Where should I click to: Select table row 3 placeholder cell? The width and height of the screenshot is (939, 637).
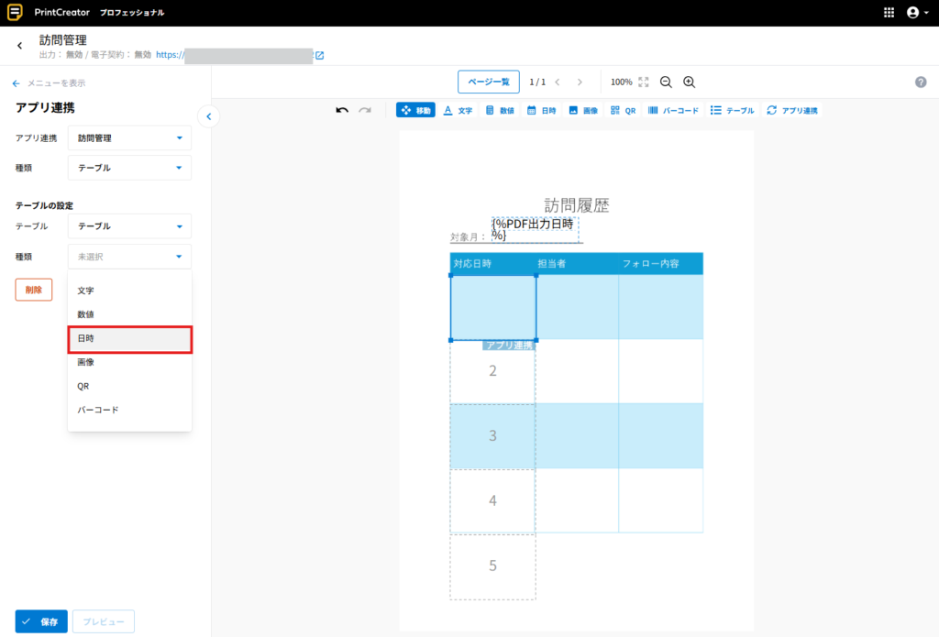pyautogui.click(x=492, y=435)
